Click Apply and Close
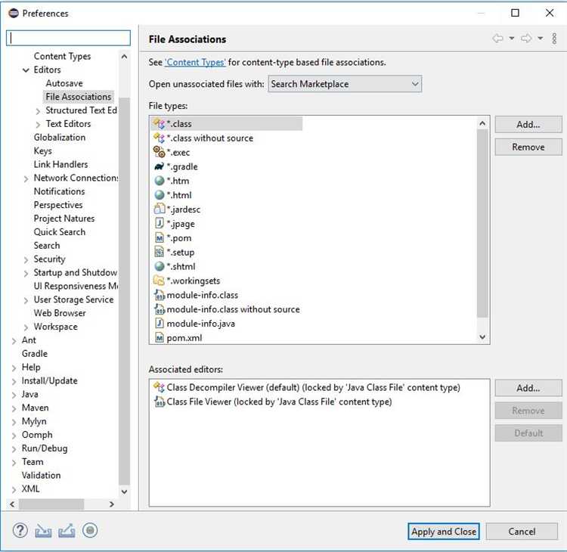The width and height of the screenshot is (567, 552). pos(444,532)
